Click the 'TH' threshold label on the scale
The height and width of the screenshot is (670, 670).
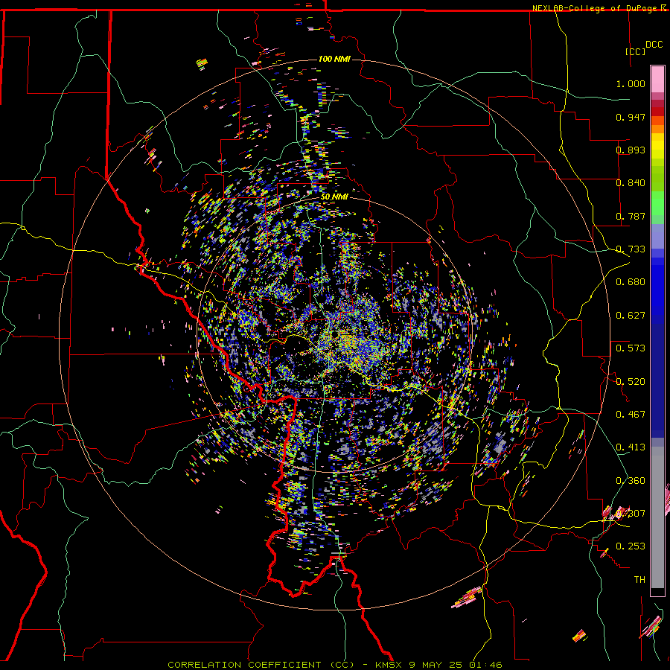coord(639,580)
